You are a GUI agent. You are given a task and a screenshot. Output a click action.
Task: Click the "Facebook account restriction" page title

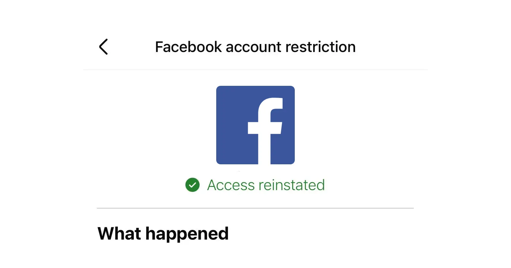click(255, 47)
